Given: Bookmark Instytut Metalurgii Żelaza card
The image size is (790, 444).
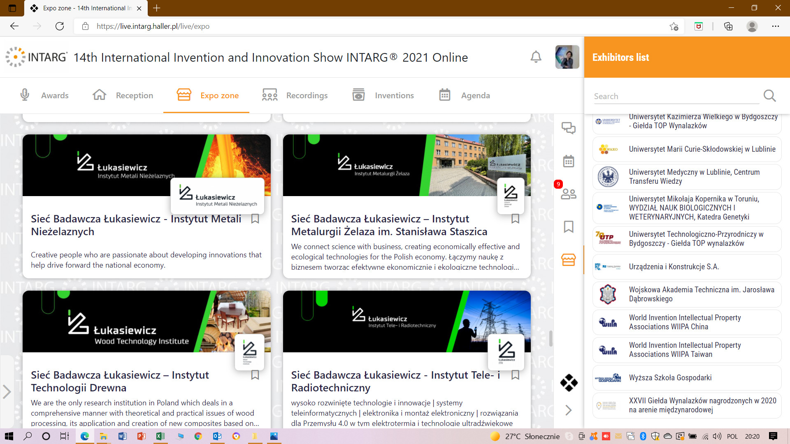Looking at the screenshot, I should 515,219.
